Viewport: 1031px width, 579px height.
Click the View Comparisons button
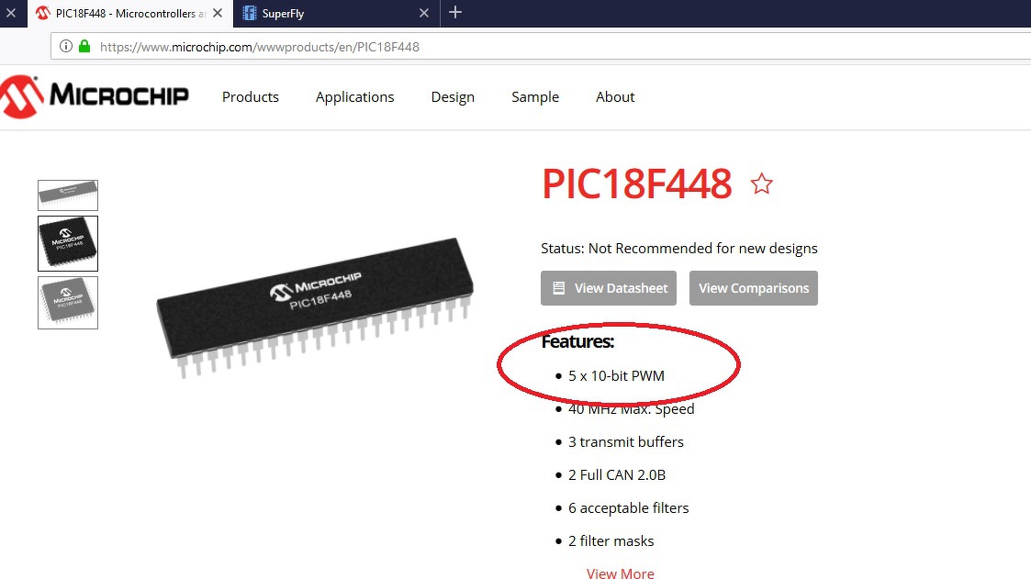pyautogui.click(x=754, y=288)
